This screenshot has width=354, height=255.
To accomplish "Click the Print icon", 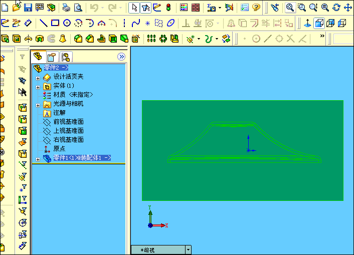I will coord(66,8).
